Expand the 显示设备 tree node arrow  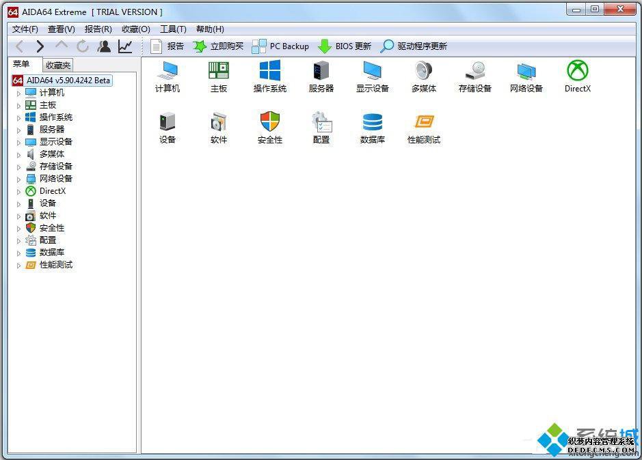18,143
